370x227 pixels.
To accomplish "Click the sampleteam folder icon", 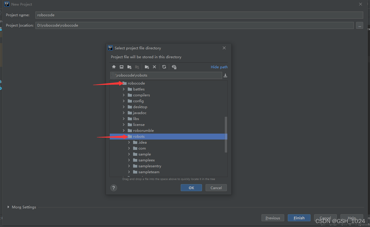I will (135, 172).
